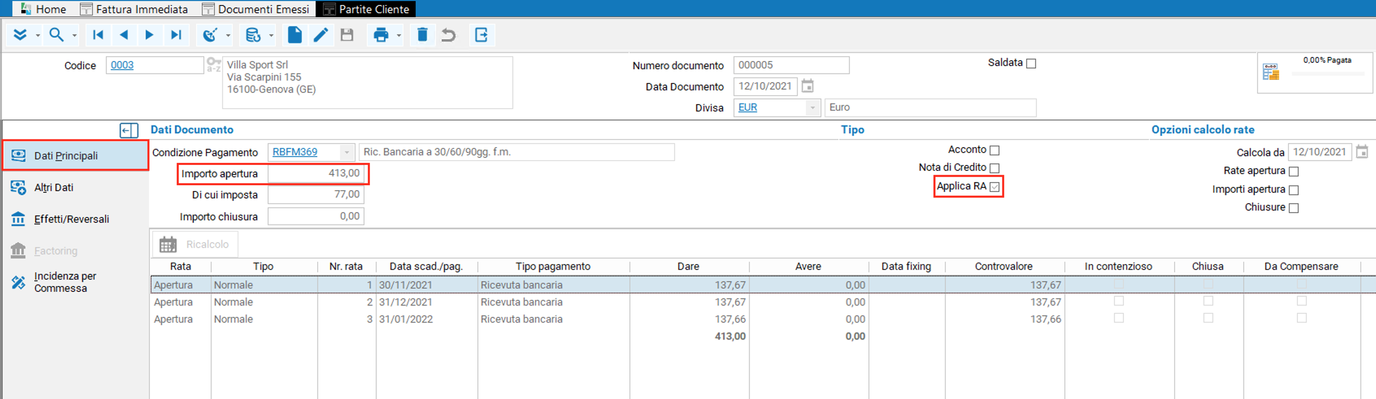Click the Data Documento date field
The height and width of the screenshot is (399, 1376).
point(765,87)
